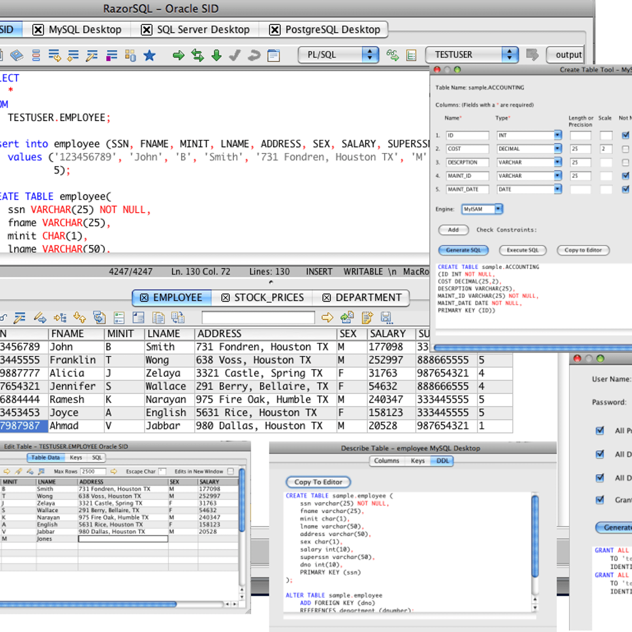Open the PL/SQL language dropdown
Image resolution: width=632 pixels, height=632 pixels.
[338, 55]
